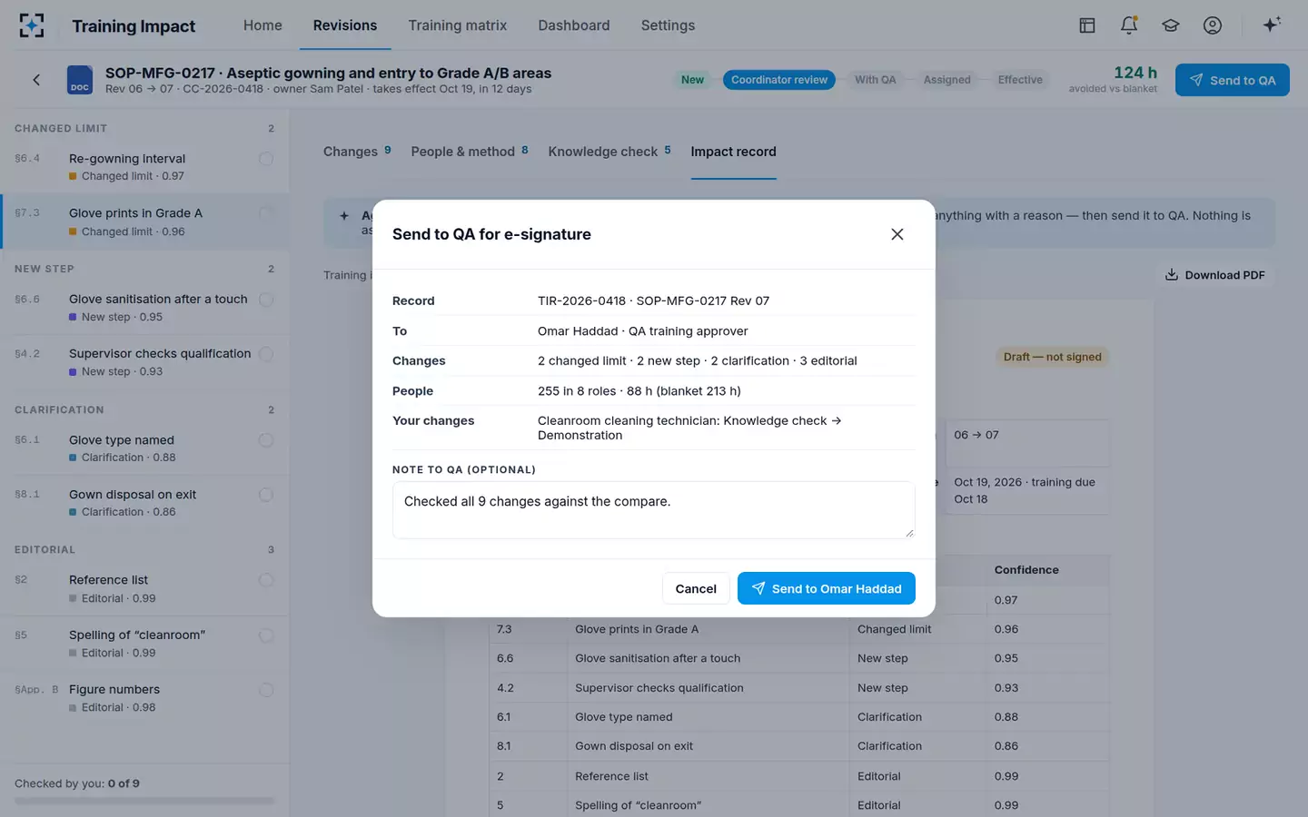Click the Note to QA text field
The height and width of the screenshot is (817, 1308).
(654, 510)
